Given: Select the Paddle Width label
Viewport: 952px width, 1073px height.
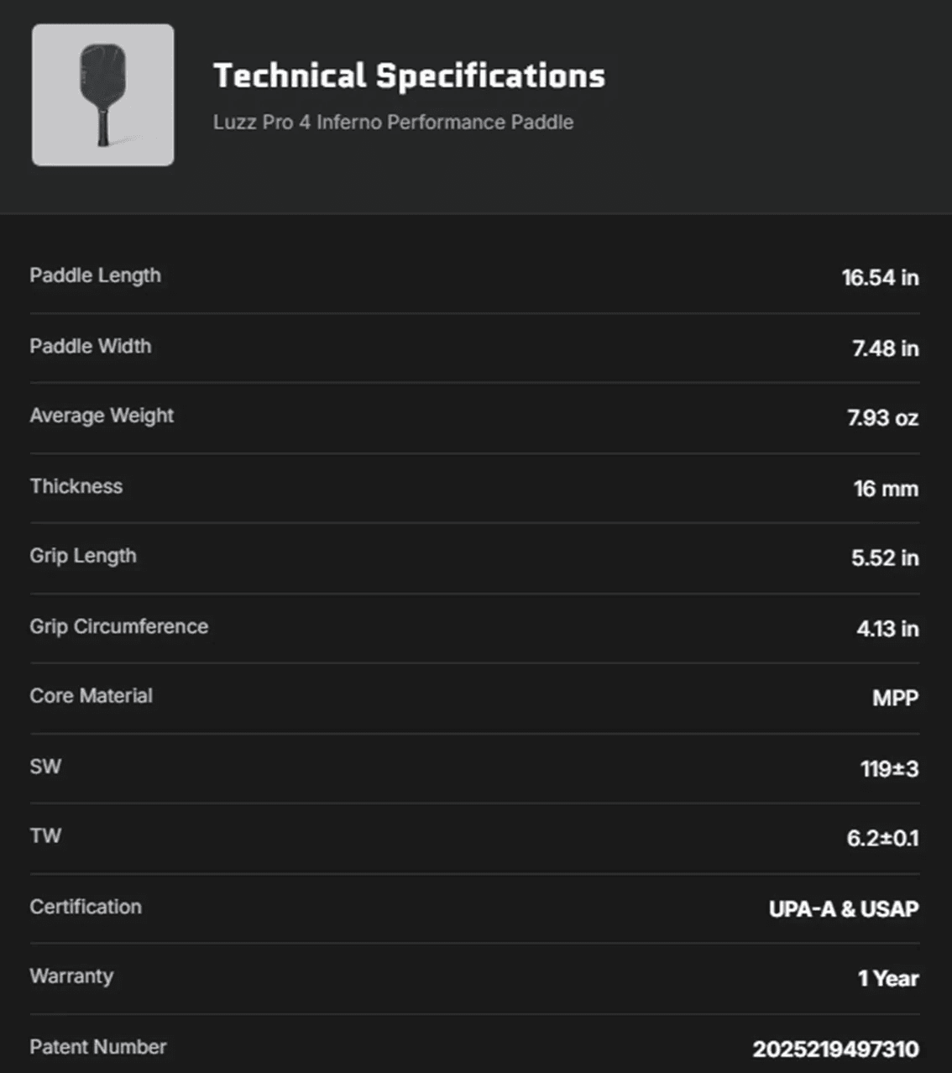Looking at the screenshot, I should (91, 346).
